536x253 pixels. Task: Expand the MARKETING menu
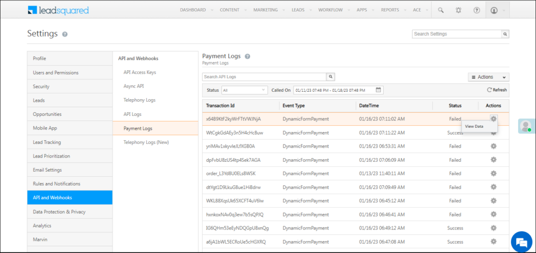269,10
